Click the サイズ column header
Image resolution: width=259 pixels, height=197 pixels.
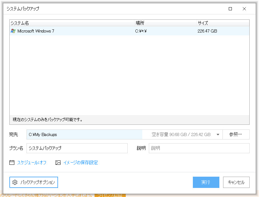(x=223, y=23)
